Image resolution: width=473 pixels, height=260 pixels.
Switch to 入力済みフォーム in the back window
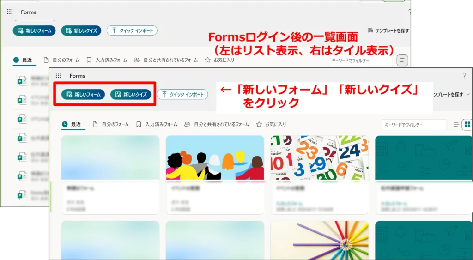click(x=107, y=60)
